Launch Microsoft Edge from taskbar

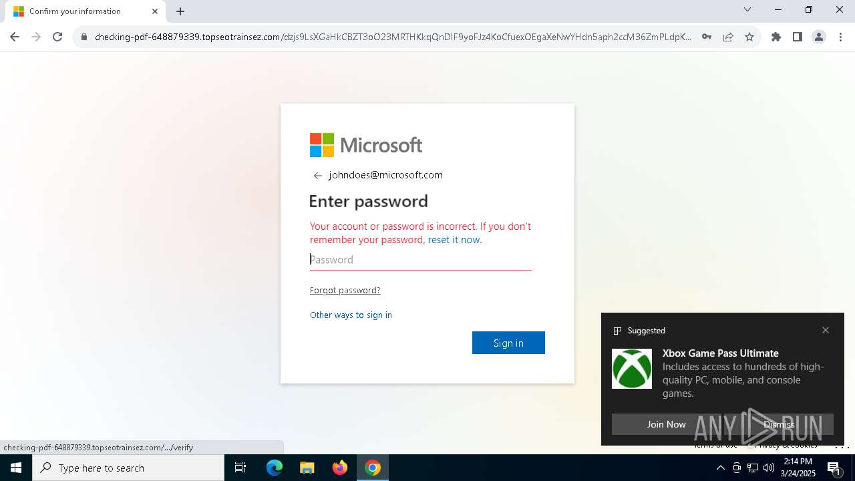tap(275, 468)
